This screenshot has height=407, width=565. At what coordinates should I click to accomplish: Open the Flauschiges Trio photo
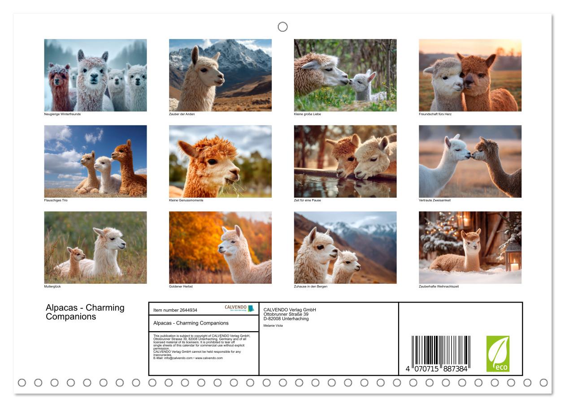coord(96,161)
